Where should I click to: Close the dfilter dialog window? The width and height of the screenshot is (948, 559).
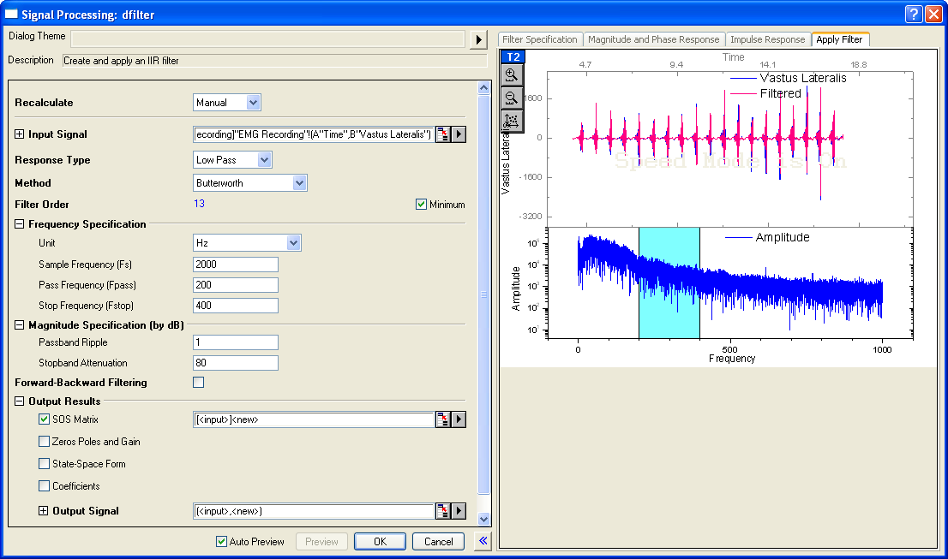(x=933, y=14)
